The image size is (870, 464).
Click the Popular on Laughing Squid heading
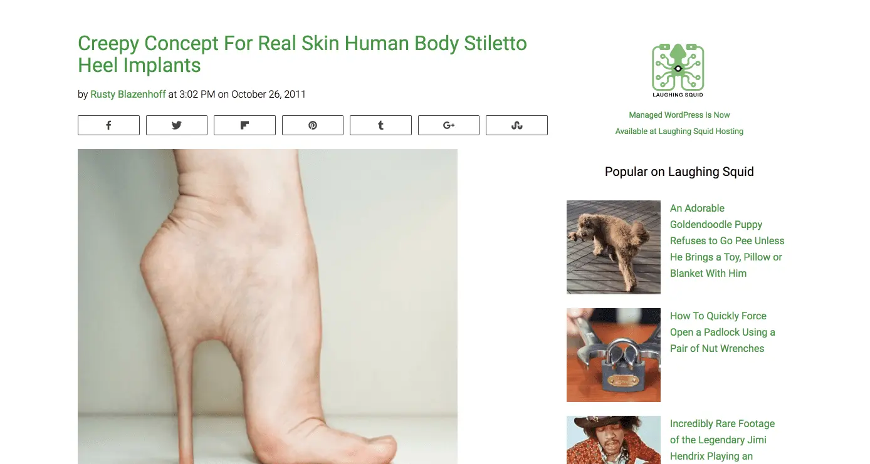coord(679,172)
